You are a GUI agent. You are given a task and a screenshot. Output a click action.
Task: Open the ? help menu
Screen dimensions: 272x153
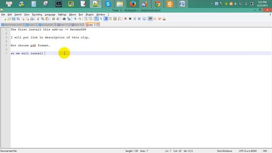[x=108, y=14]
